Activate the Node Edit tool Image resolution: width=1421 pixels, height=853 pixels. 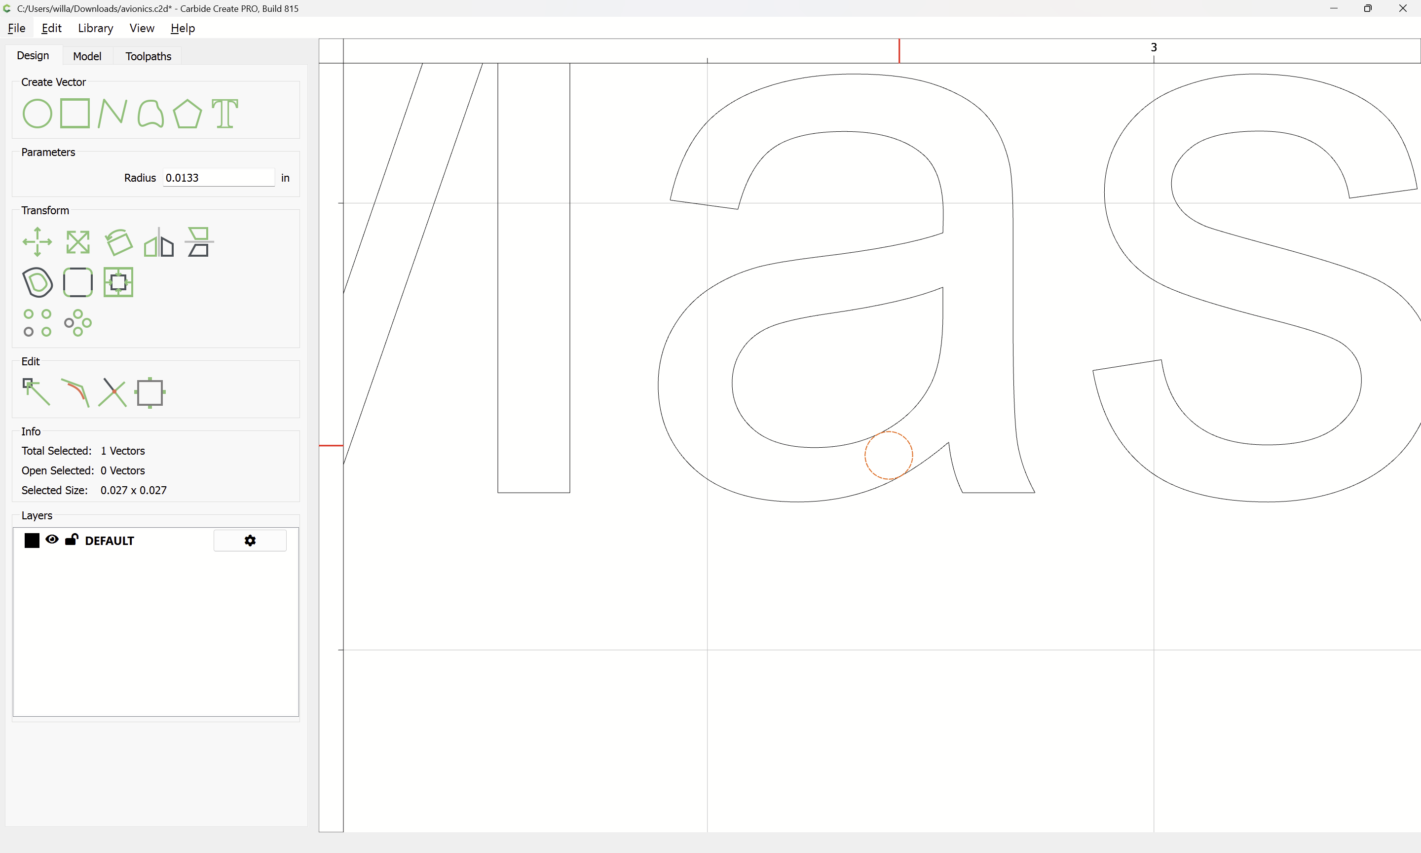[36, 392]
